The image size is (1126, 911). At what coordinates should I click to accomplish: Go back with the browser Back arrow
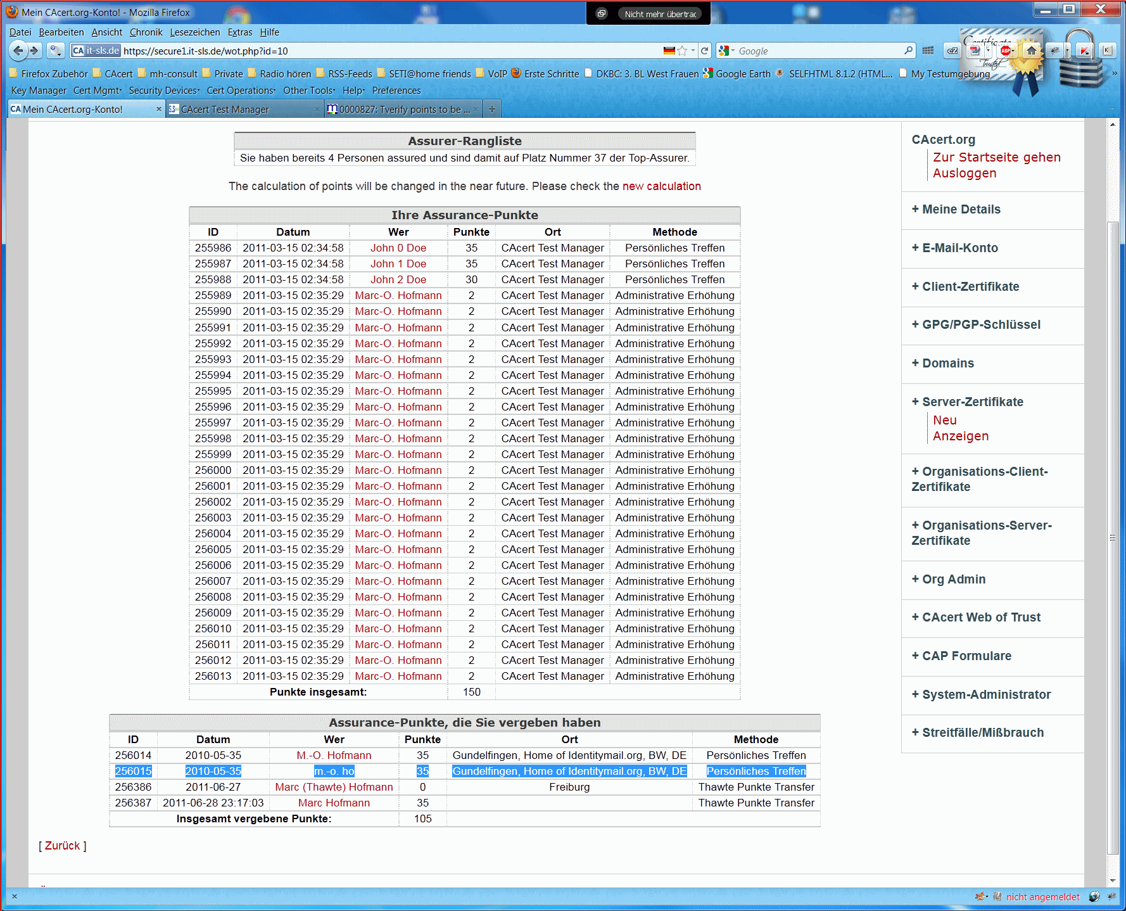coord(18,51)
